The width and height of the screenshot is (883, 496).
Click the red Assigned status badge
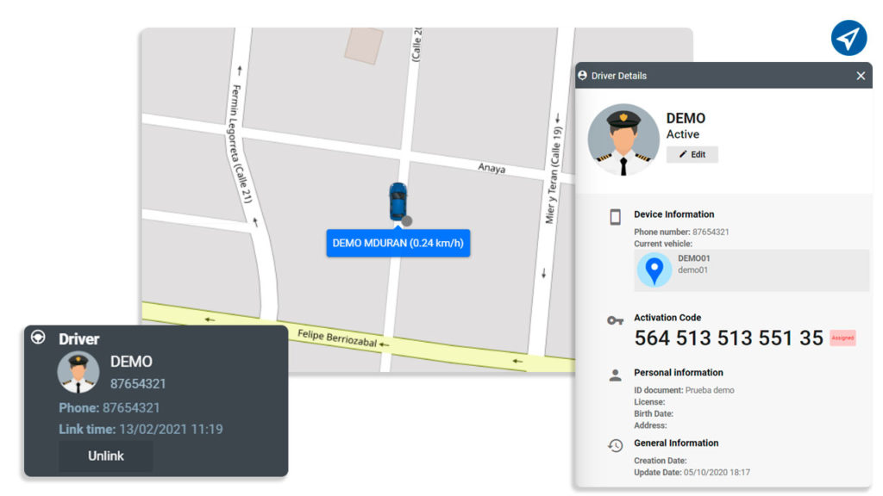[843, 338]
